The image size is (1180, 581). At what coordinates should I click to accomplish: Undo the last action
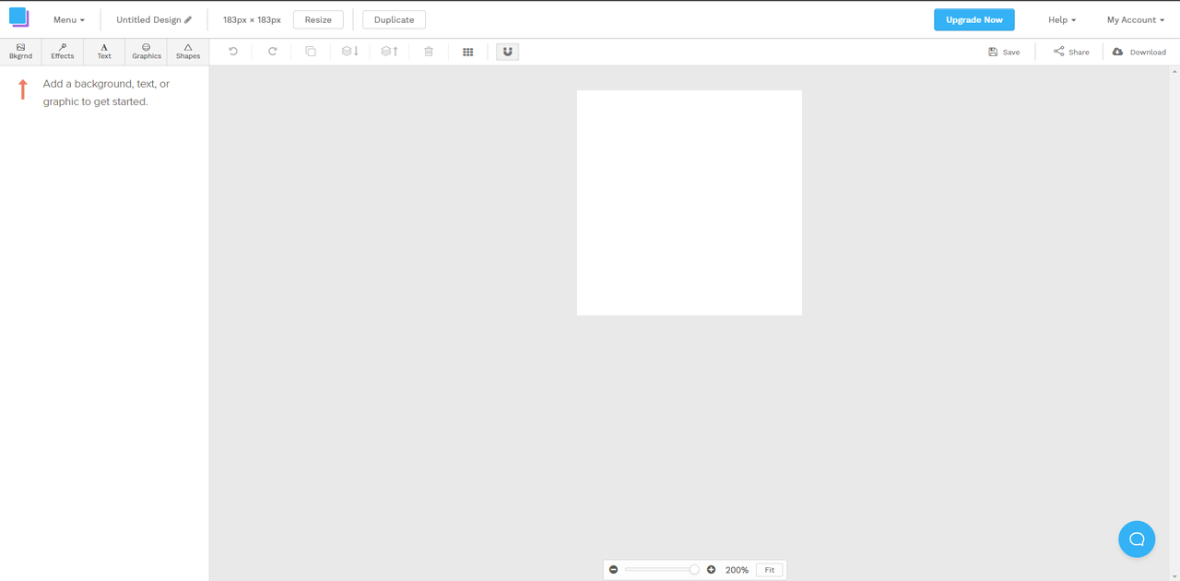tap(233, 52)
